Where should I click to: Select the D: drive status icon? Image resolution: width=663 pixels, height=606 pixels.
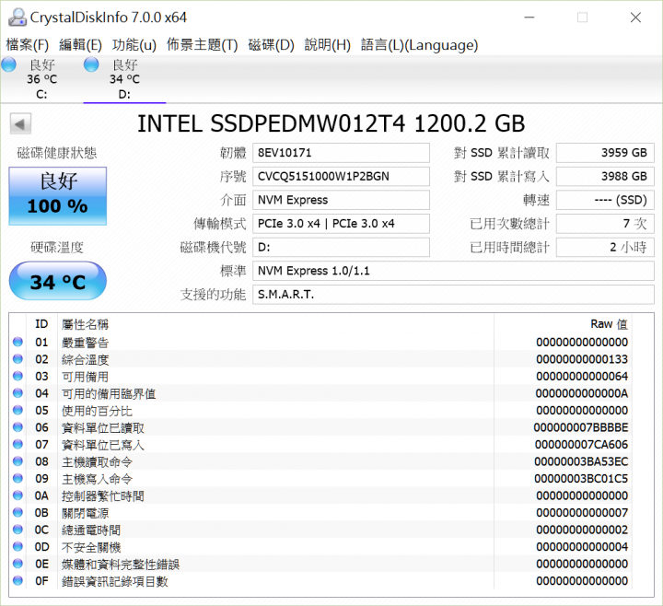coord(91,64)
